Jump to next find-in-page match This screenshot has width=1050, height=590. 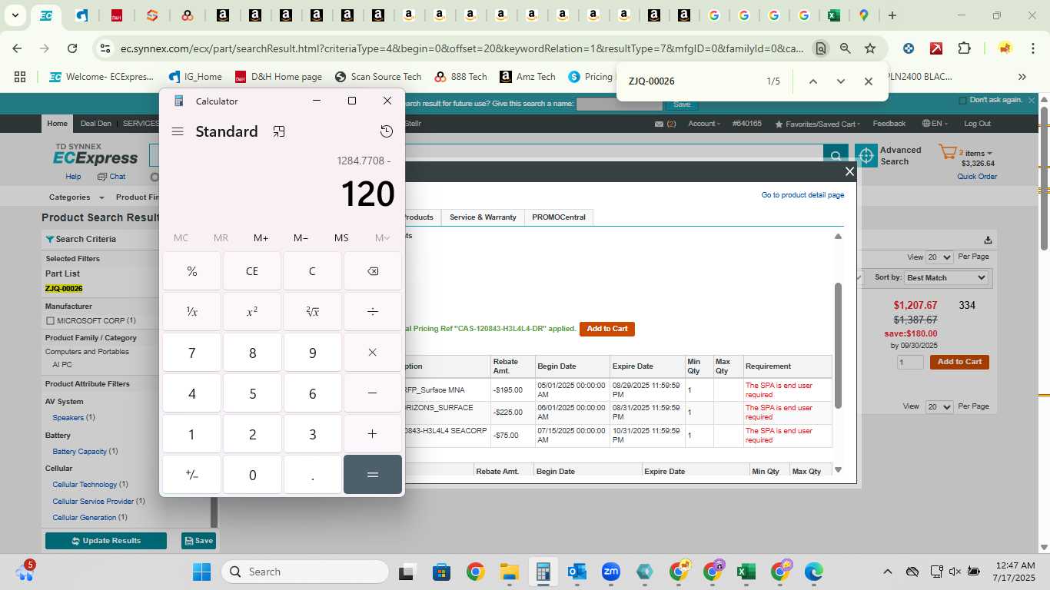(x=840, y=81)
